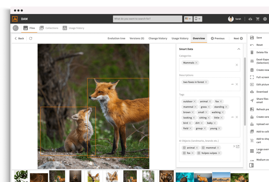Click the Delete file trash icon
The image size is (269, 182).
click(x=252, y=52)
